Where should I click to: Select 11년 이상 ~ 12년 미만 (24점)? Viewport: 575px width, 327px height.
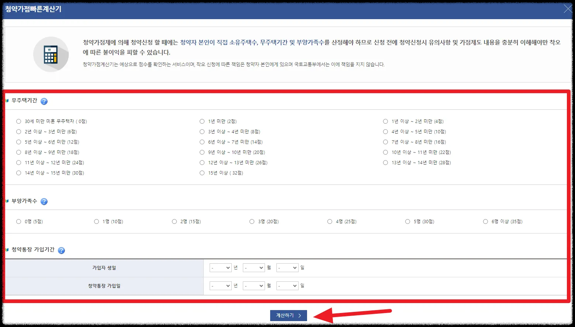(x=18, y=162)
